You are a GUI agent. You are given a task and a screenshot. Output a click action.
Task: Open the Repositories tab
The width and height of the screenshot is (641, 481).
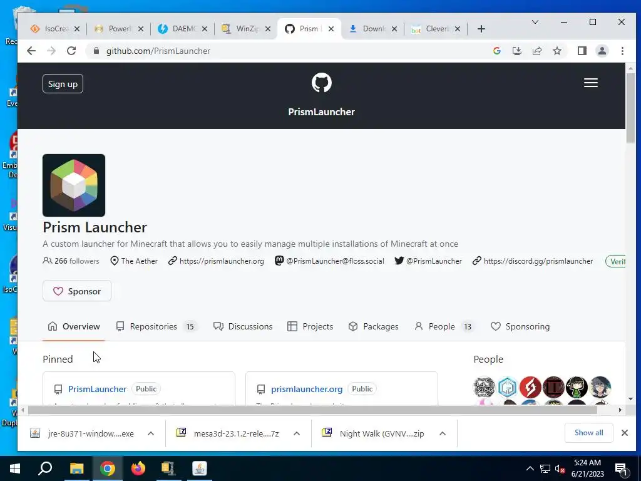(x=156, y=326)
